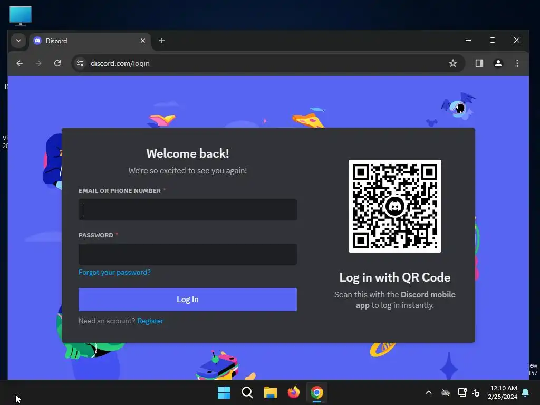540x405 pixels.
Task: Maximize the Chrome window
Action: tap(493, 40)
